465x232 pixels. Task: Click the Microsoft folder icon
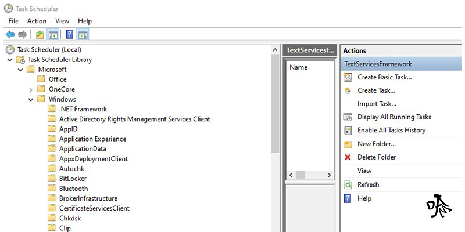[x=31, y=70]
